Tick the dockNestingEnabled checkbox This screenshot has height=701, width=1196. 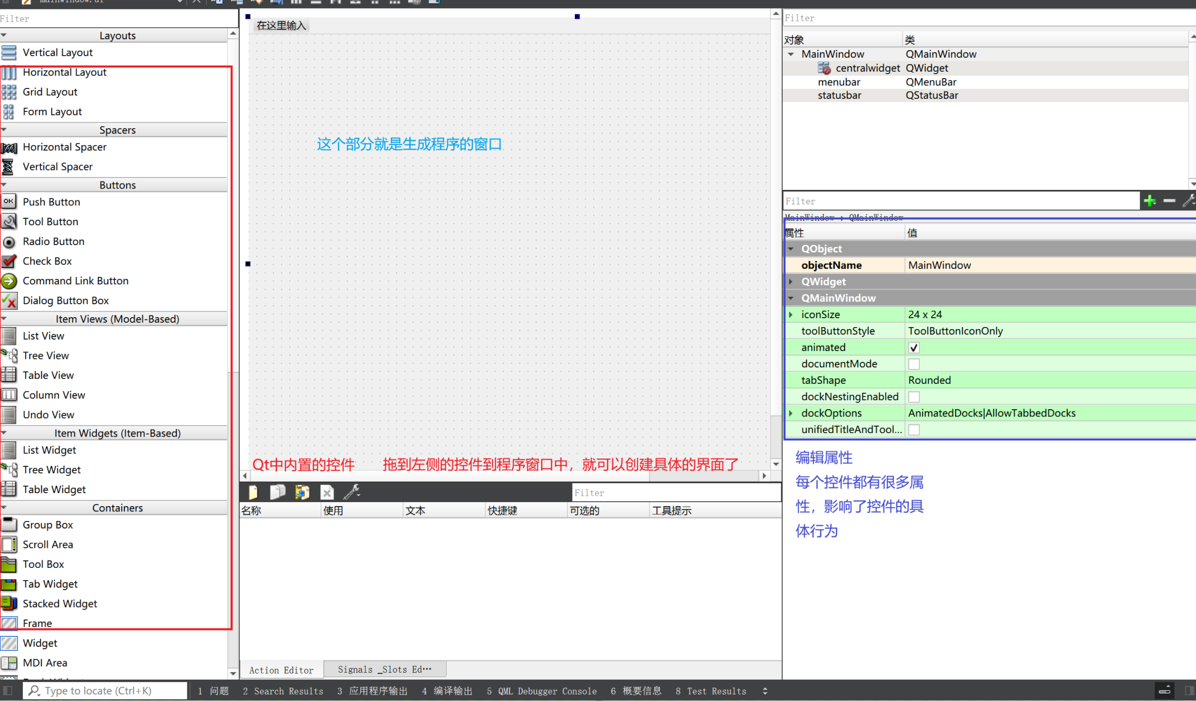914,397
